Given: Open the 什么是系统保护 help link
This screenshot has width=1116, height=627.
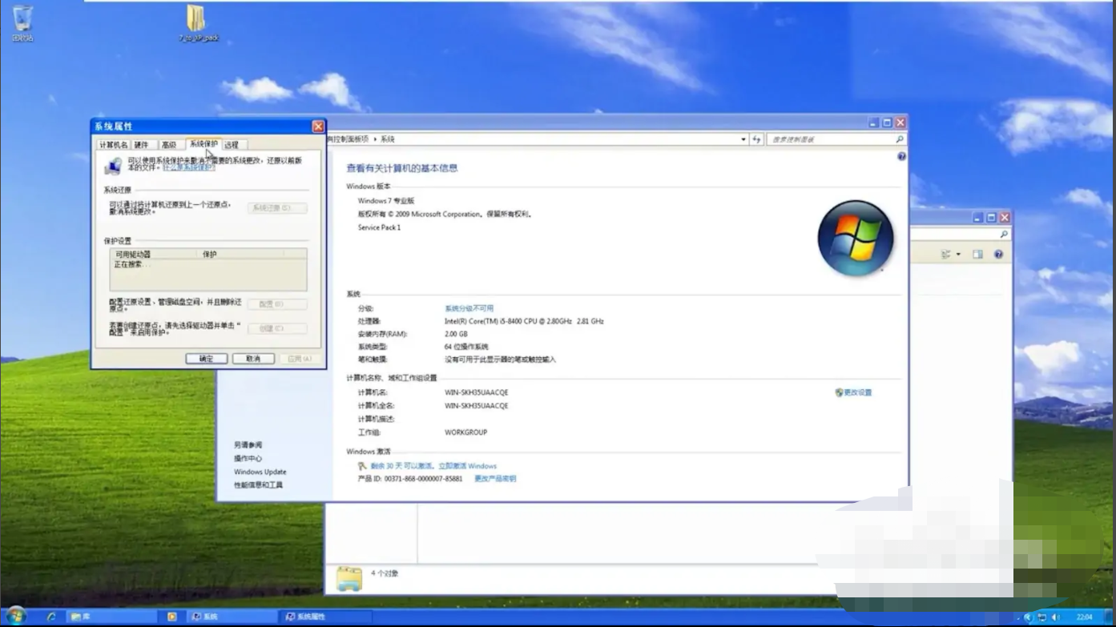Looking at the screenshot, I should [x=189, y=167].
